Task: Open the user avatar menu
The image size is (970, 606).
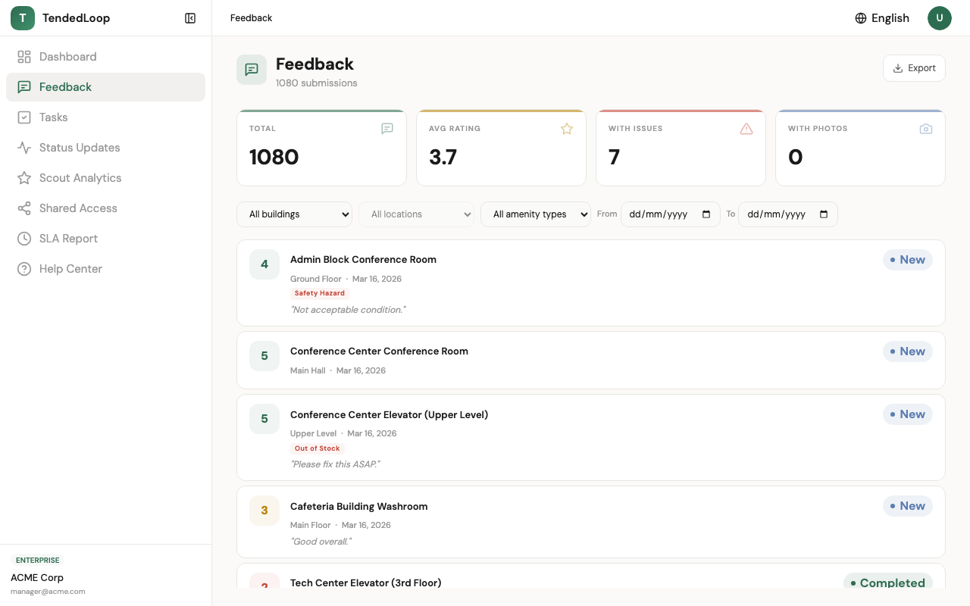Action: pos(940,18)
